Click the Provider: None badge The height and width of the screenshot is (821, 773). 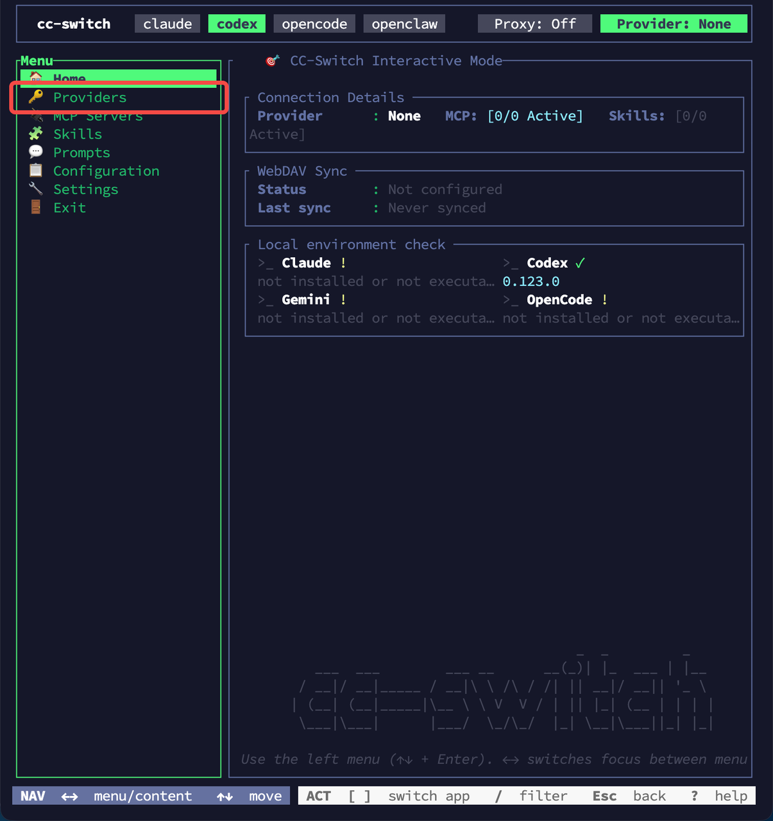coord(674,24)
